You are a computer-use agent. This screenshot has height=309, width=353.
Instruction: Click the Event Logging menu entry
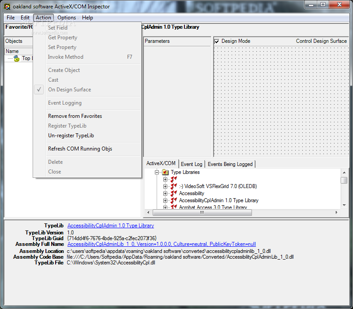(87, 103)
